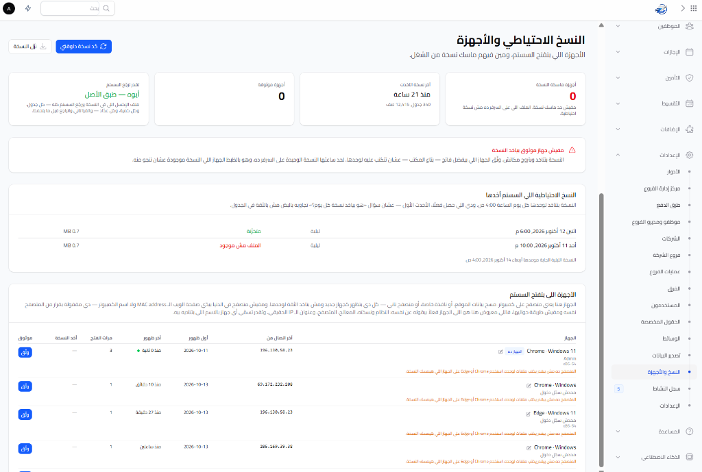The height and width of the screenshot is (472, 702).
Task: Click the 'موثوق' column header
Action: click(x=25, y=338)
